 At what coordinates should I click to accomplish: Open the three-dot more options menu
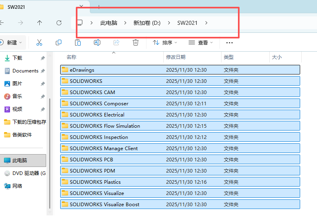click(x=230, y=43)
